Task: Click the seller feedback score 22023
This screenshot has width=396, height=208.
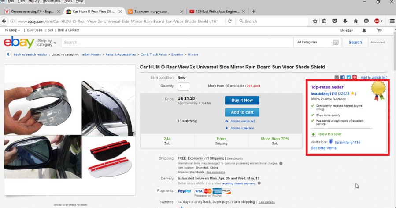Action: pos(344,93)
